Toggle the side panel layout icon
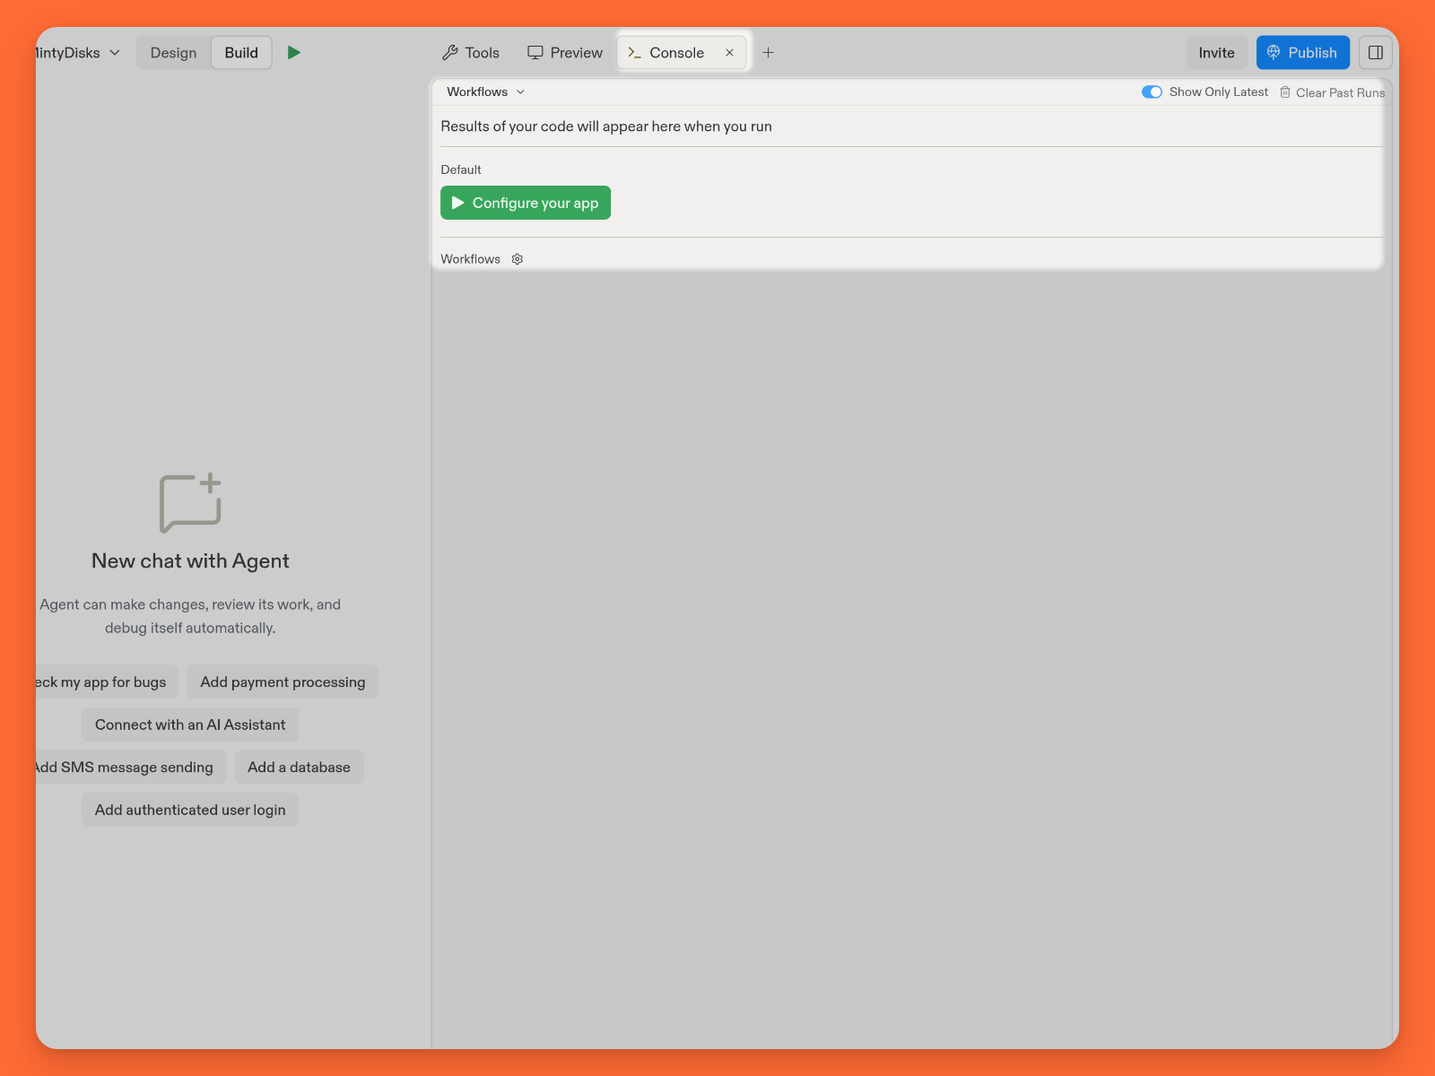Screen dimensions: 1435x1076 click(1376, 53)
